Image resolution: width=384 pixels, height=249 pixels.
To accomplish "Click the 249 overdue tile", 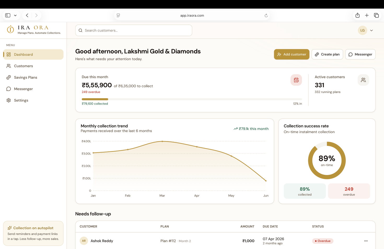I will (x=349, y=191).
